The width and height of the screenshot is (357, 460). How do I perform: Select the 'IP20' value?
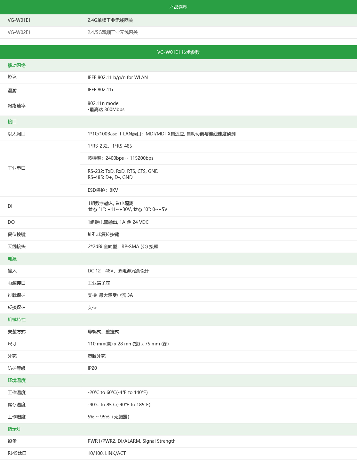click(x=92, y=368)
